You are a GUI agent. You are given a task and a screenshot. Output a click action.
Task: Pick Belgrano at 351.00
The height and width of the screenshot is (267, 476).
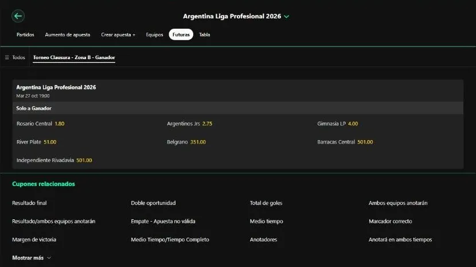point(186,142)
